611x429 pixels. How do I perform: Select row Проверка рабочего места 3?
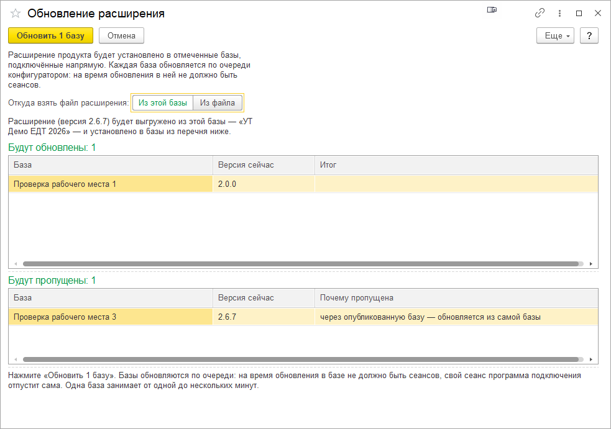coord(303,317)
